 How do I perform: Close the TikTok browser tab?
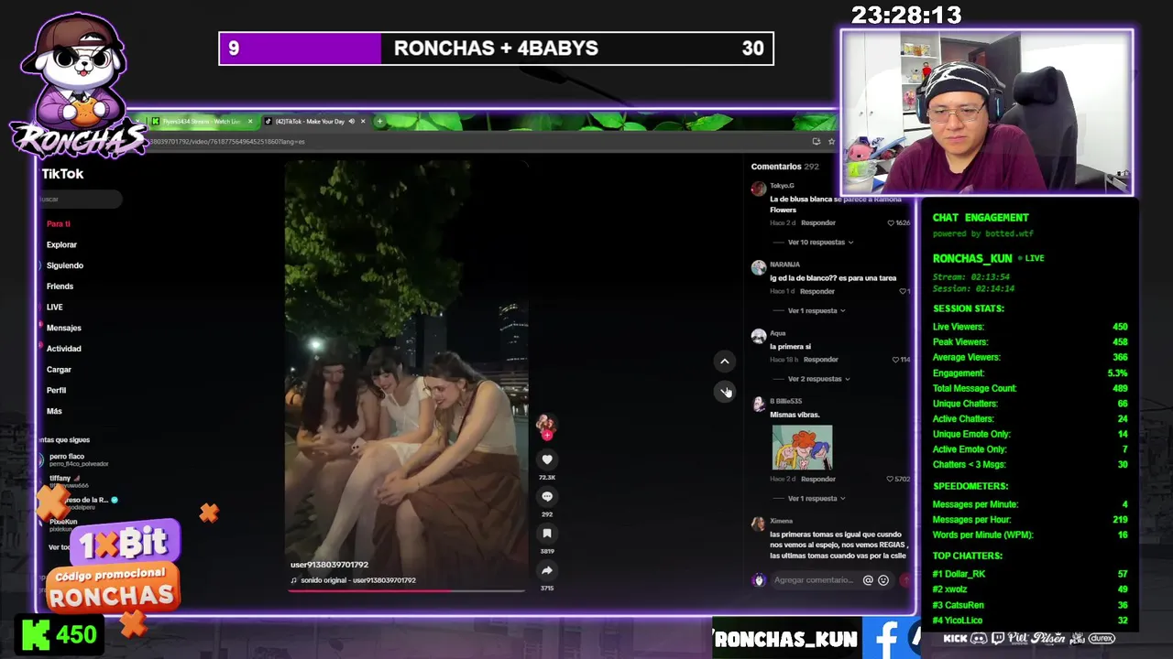(x=363, y=122)
